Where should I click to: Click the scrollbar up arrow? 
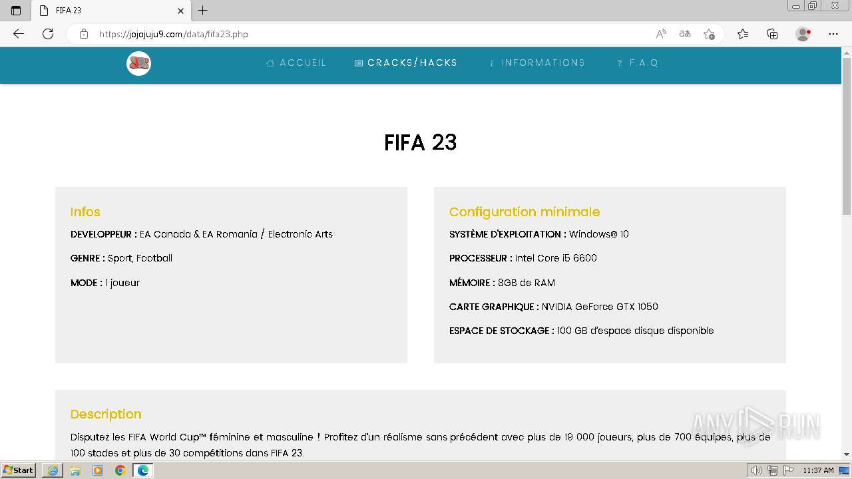point(847,53)
